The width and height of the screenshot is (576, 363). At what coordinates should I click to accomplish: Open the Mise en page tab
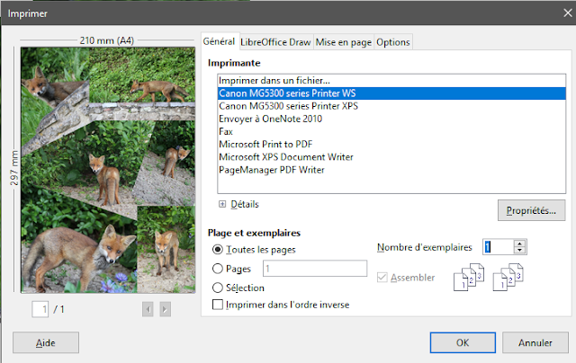click(344, 42)
